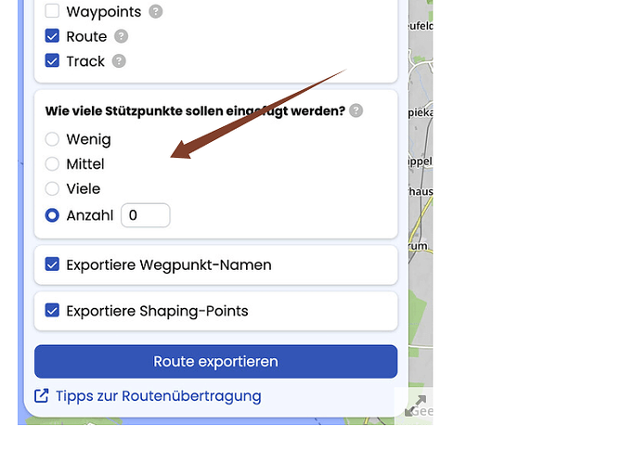Select the Viele radio option
This screenshot has width=635, height=464.
coord(52,188)
